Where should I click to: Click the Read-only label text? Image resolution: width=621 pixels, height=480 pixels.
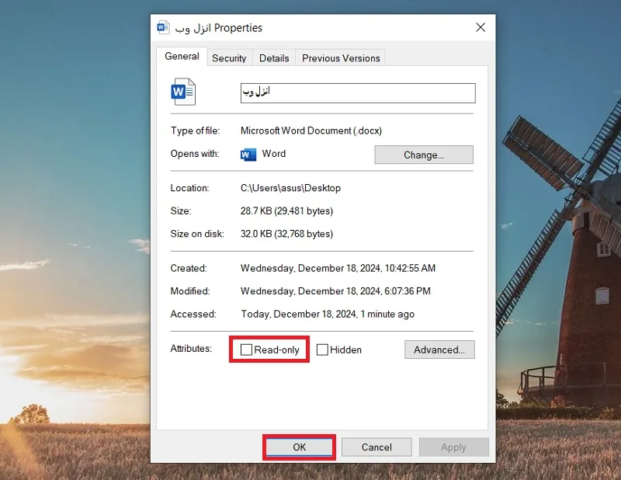pos(277,350)
